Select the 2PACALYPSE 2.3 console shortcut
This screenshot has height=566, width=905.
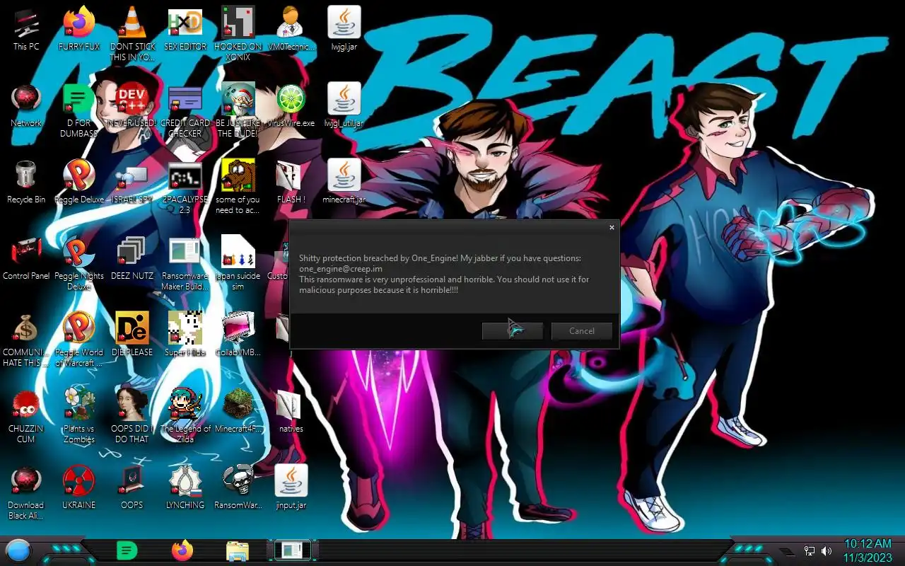pyautogui.click(x=185, y=187)
